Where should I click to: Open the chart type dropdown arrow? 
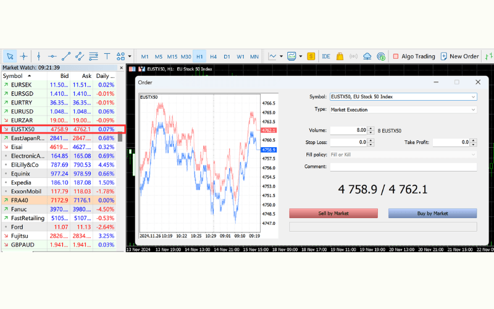(281, 56)
